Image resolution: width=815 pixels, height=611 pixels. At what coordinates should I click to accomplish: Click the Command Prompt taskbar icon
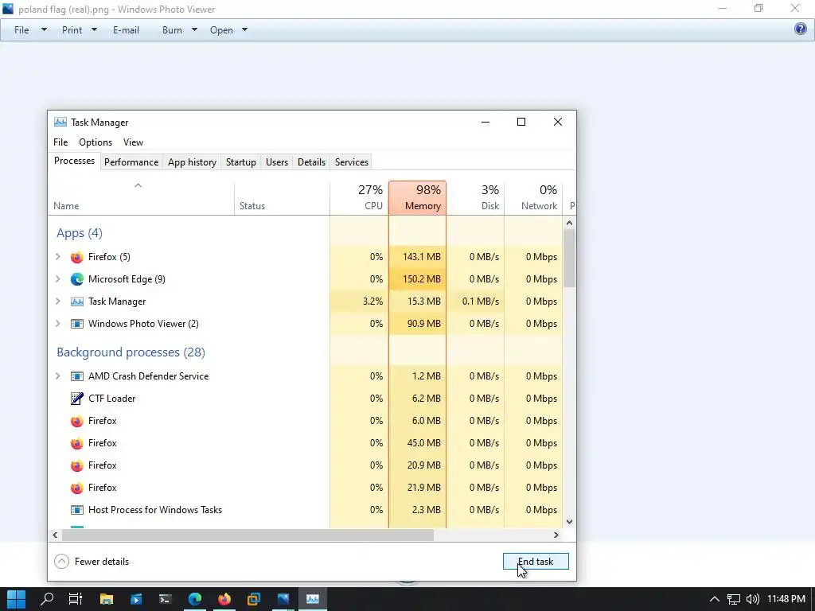pos(166,599)
